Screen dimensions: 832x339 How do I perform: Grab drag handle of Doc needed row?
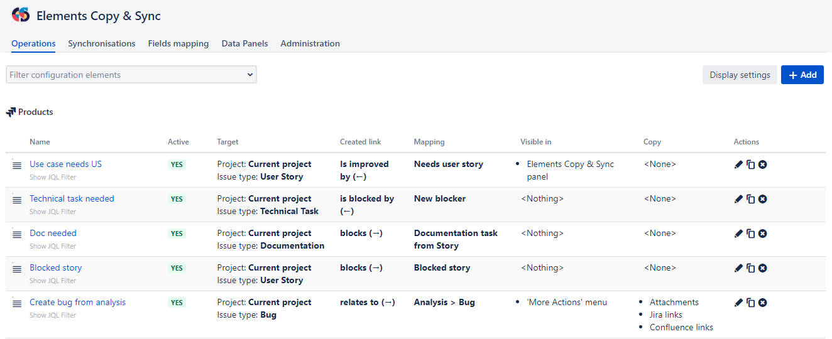tap(17, 234)
